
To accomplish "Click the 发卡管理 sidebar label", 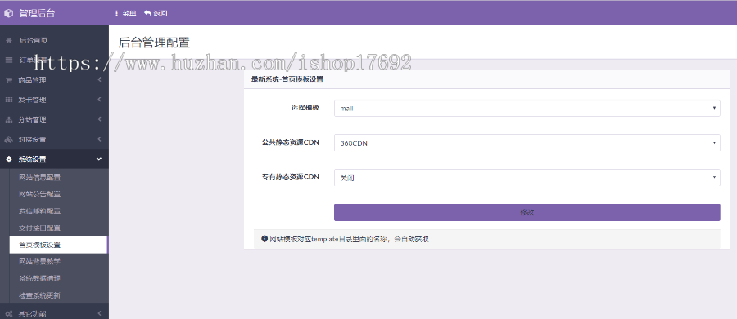I will pyautogui.click(x=33, y=100).
